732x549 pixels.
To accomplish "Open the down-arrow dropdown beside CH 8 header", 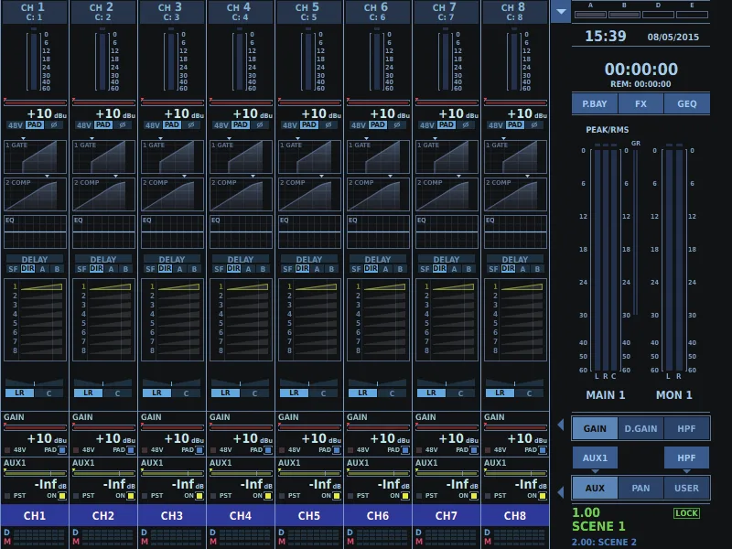I will [x=561, y=11].
